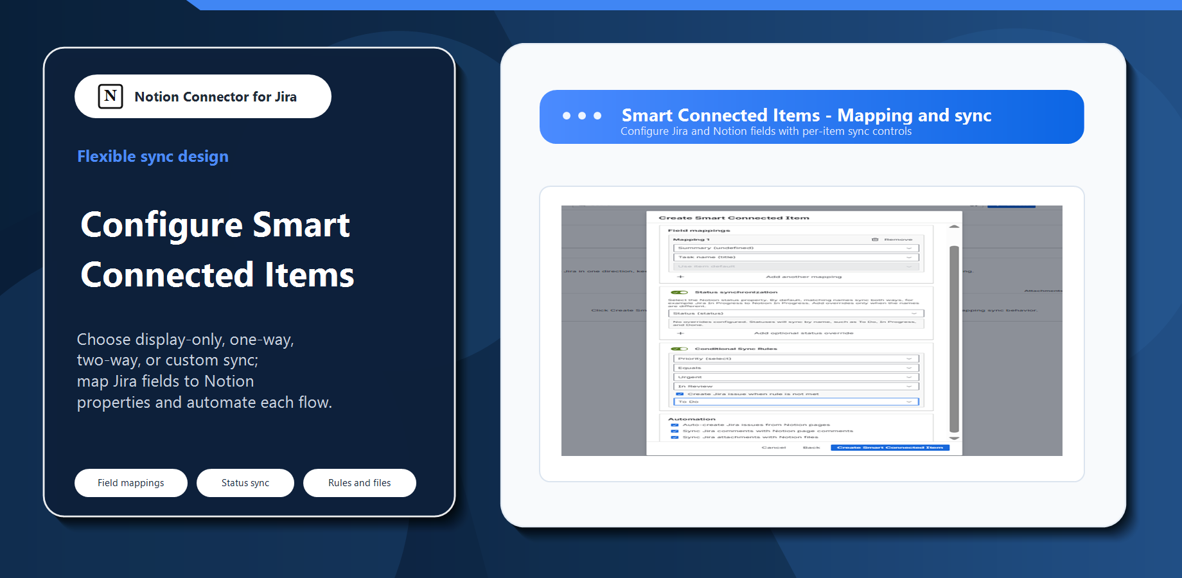Click the Back button in dialog
The width and height of the screenshot is (1182, 578).
pos(811,448)
